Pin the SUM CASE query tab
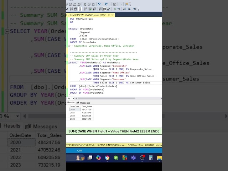The width and height of the screenshot is (228, 171). (109, 15)
